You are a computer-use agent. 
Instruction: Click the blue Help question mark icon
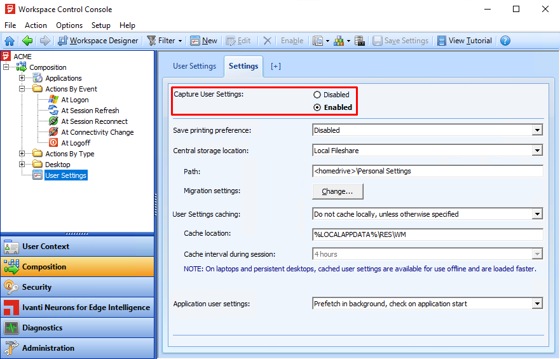[505, 41]
